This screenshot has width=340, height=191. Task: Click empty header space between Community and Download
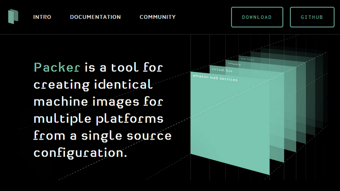coord(204,17)
